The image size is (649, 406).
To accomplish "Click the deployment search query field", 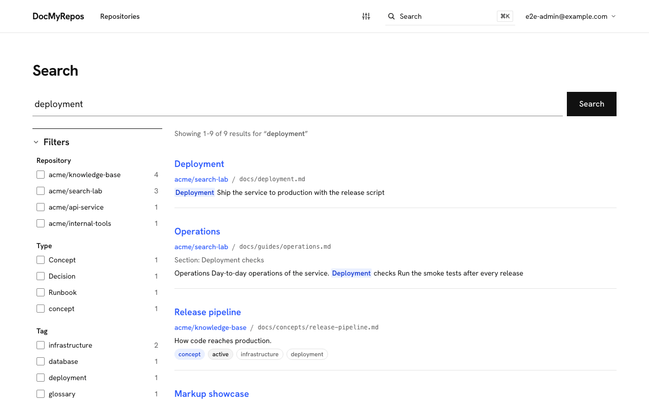I will coord(298,104).
